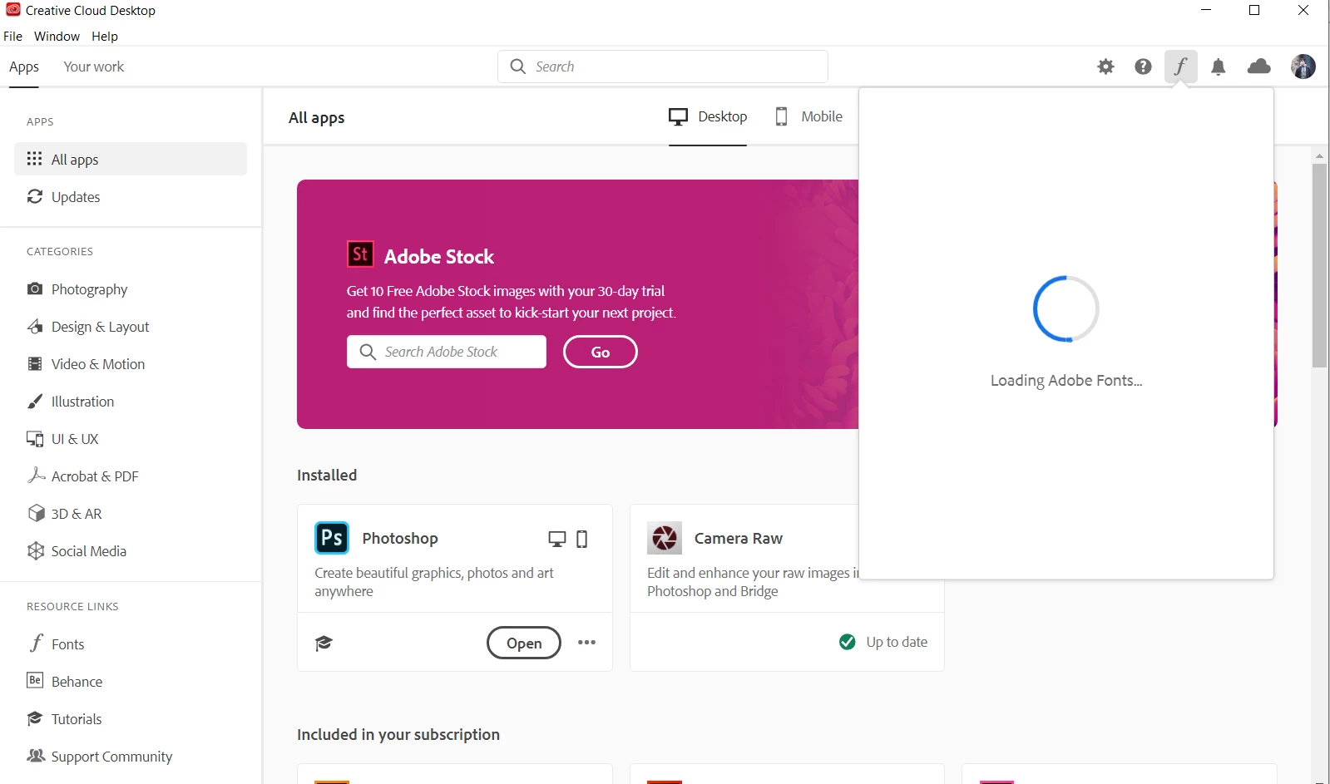Open the File menu
The width and height of the screenshot is (1330, 784).
(12, 37)
